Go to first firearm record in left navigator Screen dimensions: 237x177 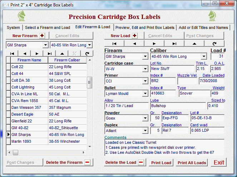(12, 54)
